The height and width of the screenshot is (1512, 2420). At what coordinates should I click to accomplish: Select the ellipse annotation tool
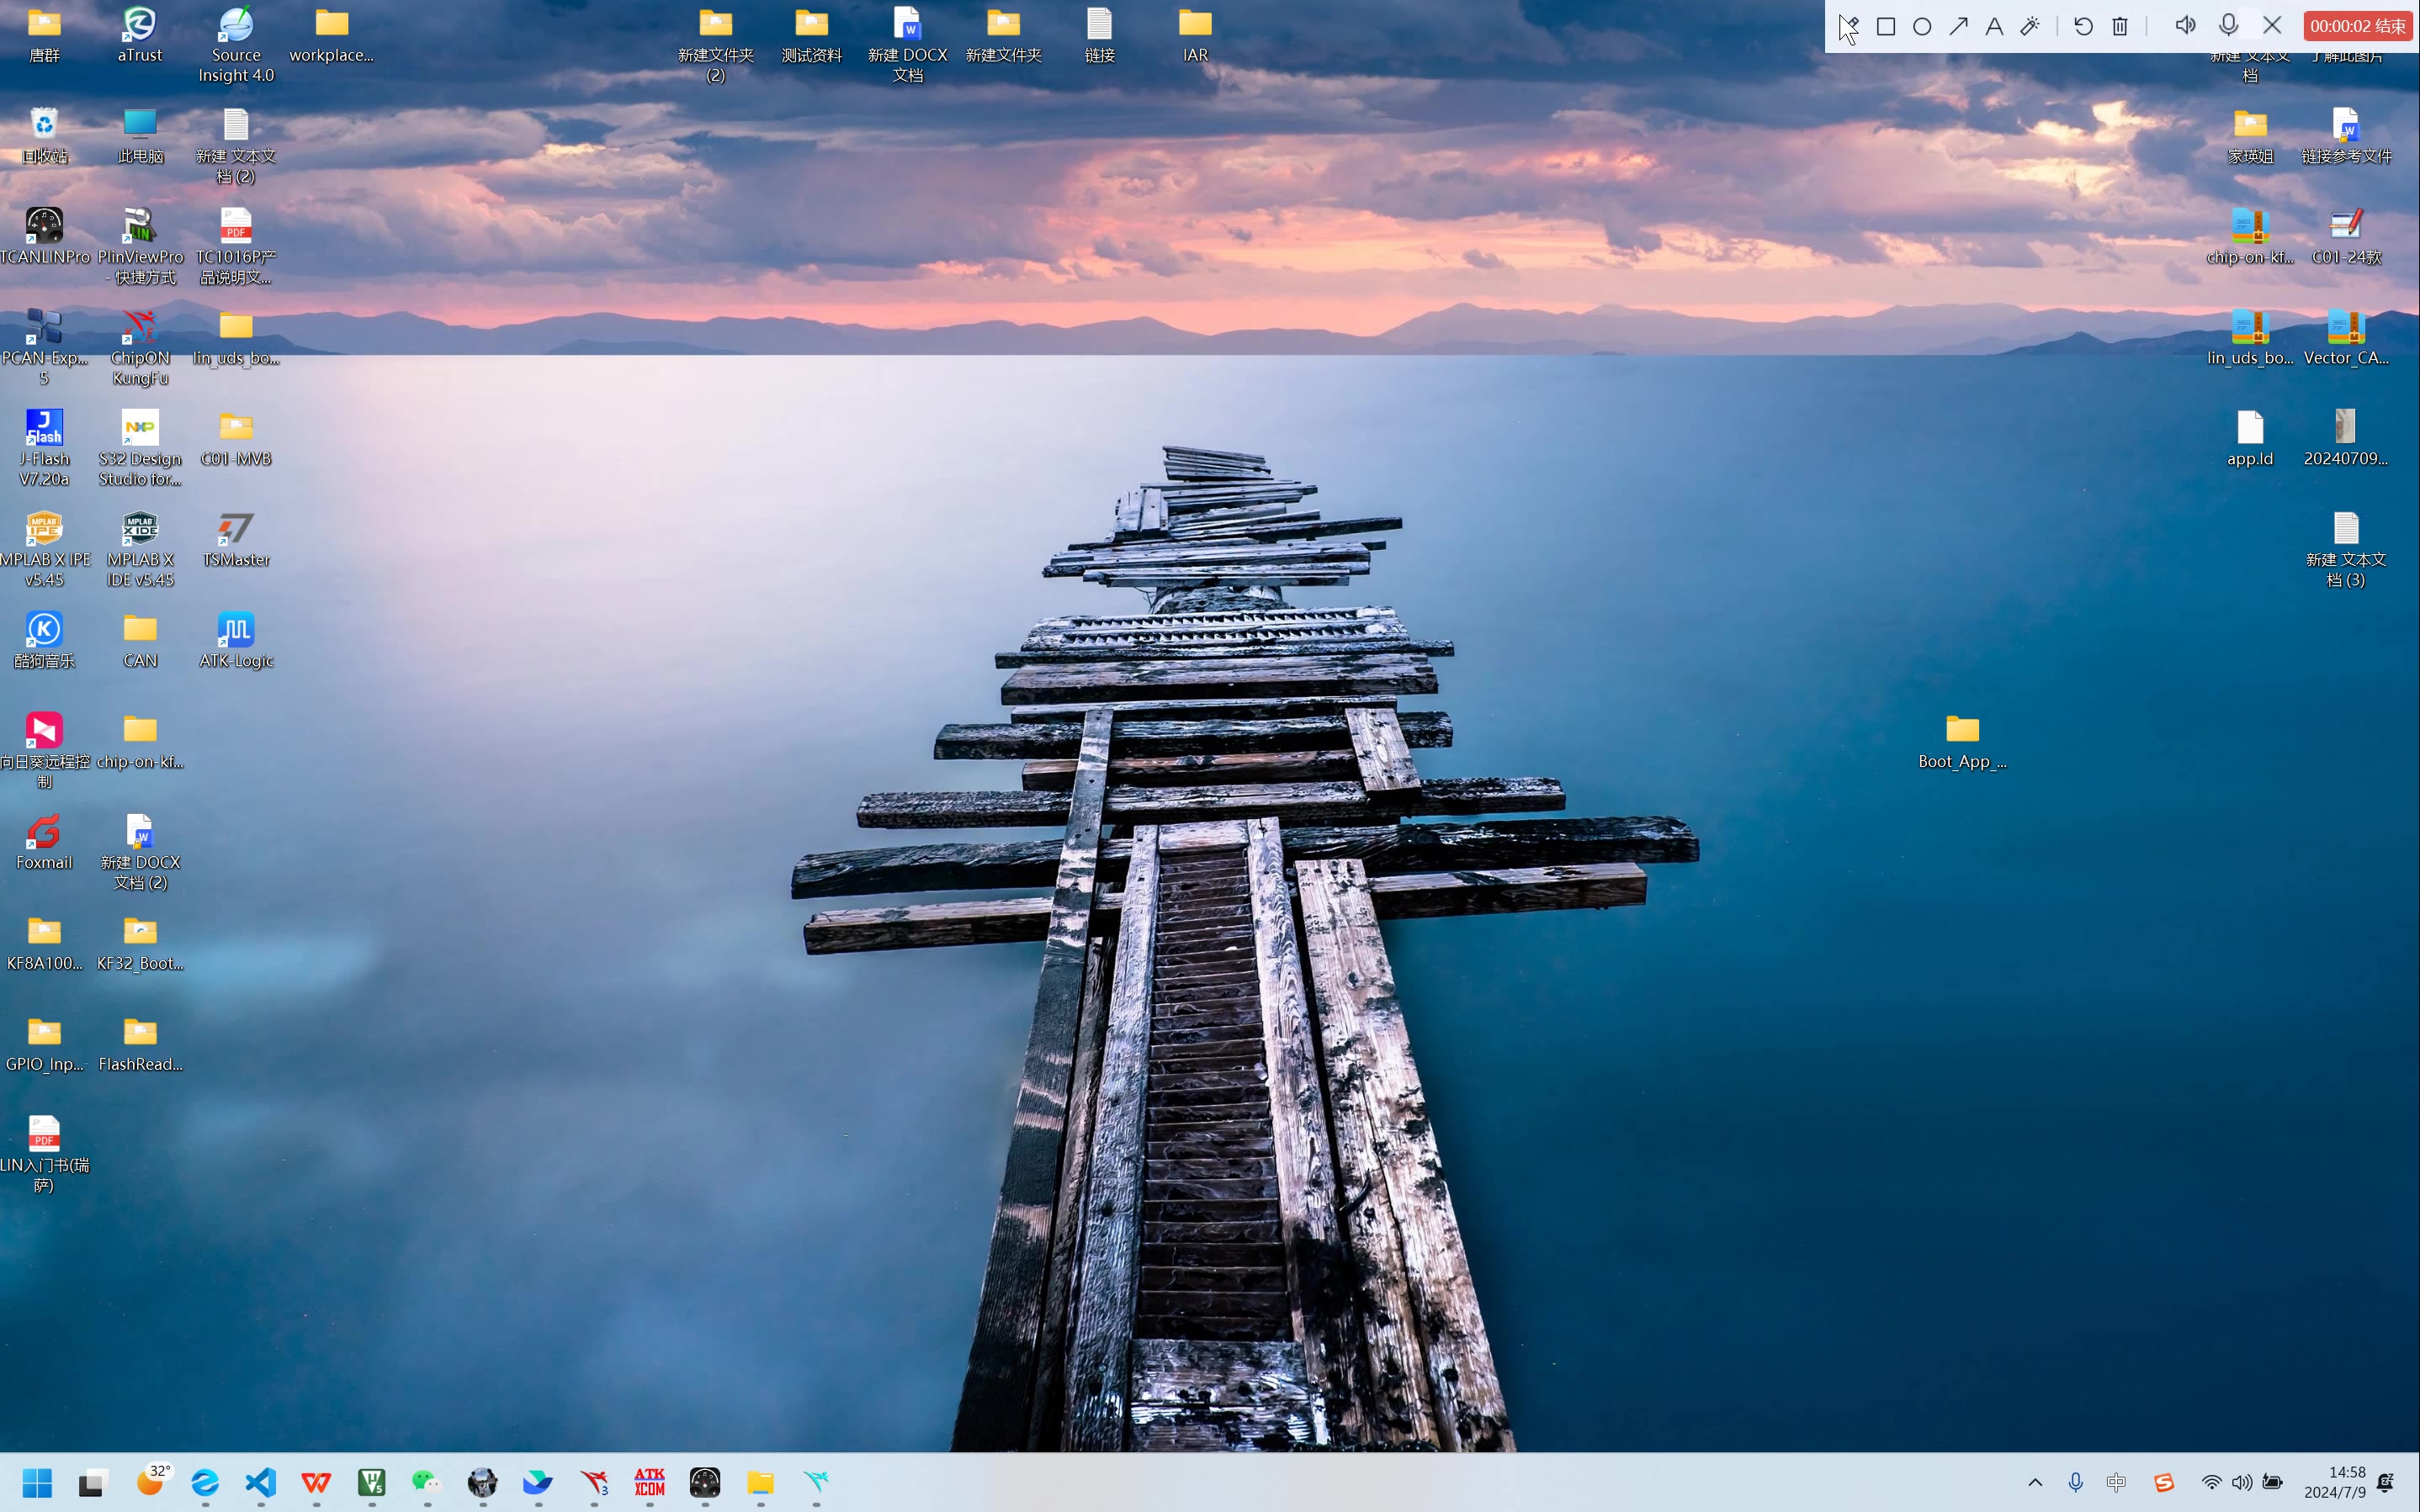click(x=1922, y=27)
